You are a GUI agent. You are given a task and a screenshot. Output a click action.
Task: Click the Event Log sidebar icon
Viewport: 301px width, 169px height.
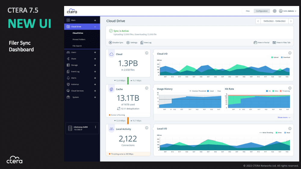tap(68, 71)
